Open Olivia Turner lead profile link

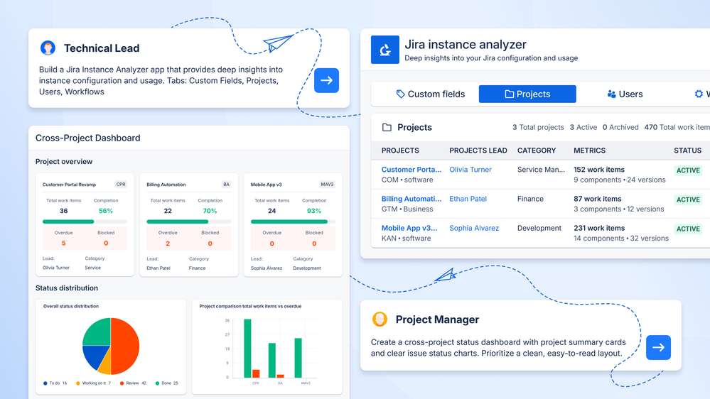[x=470, y=170]
